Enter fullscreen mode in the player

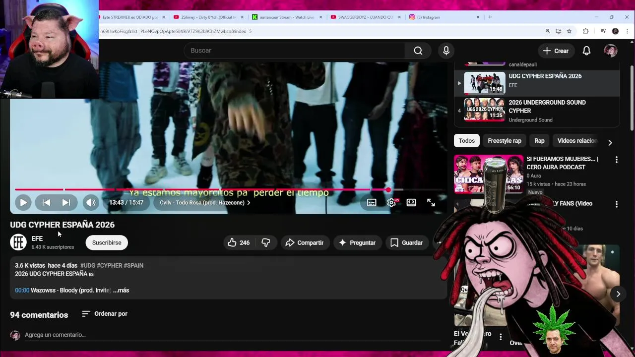pyautogui.click(x=431, y=202)
